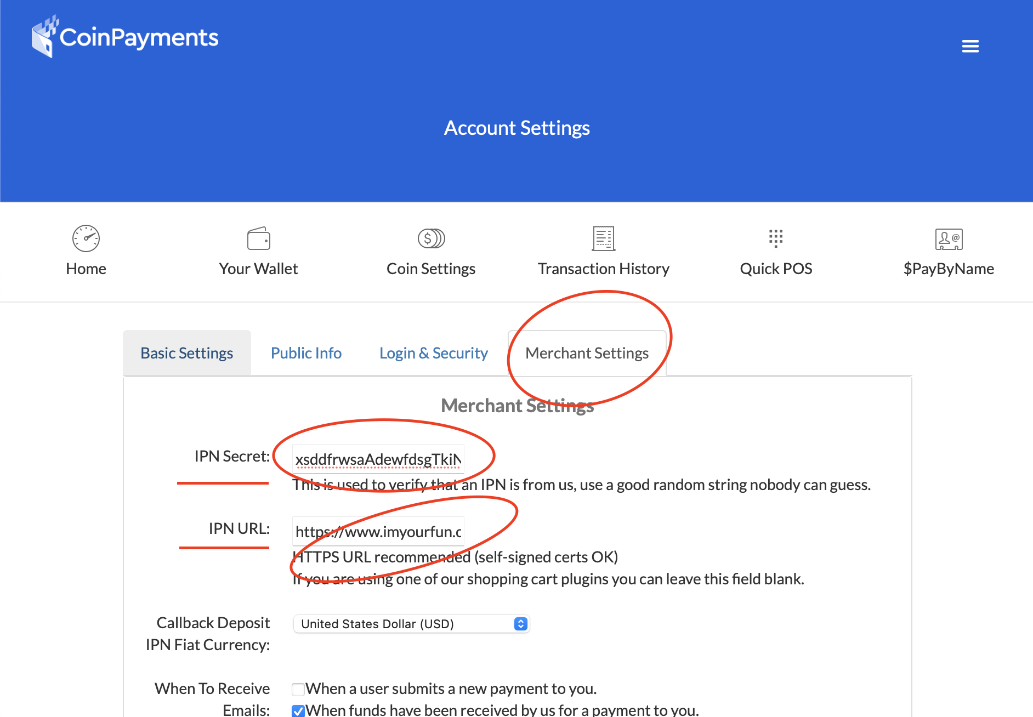Click the IPN Secret input field
Image resolution: width=1033 pixels, height=717 pixels.
[378, 459]
